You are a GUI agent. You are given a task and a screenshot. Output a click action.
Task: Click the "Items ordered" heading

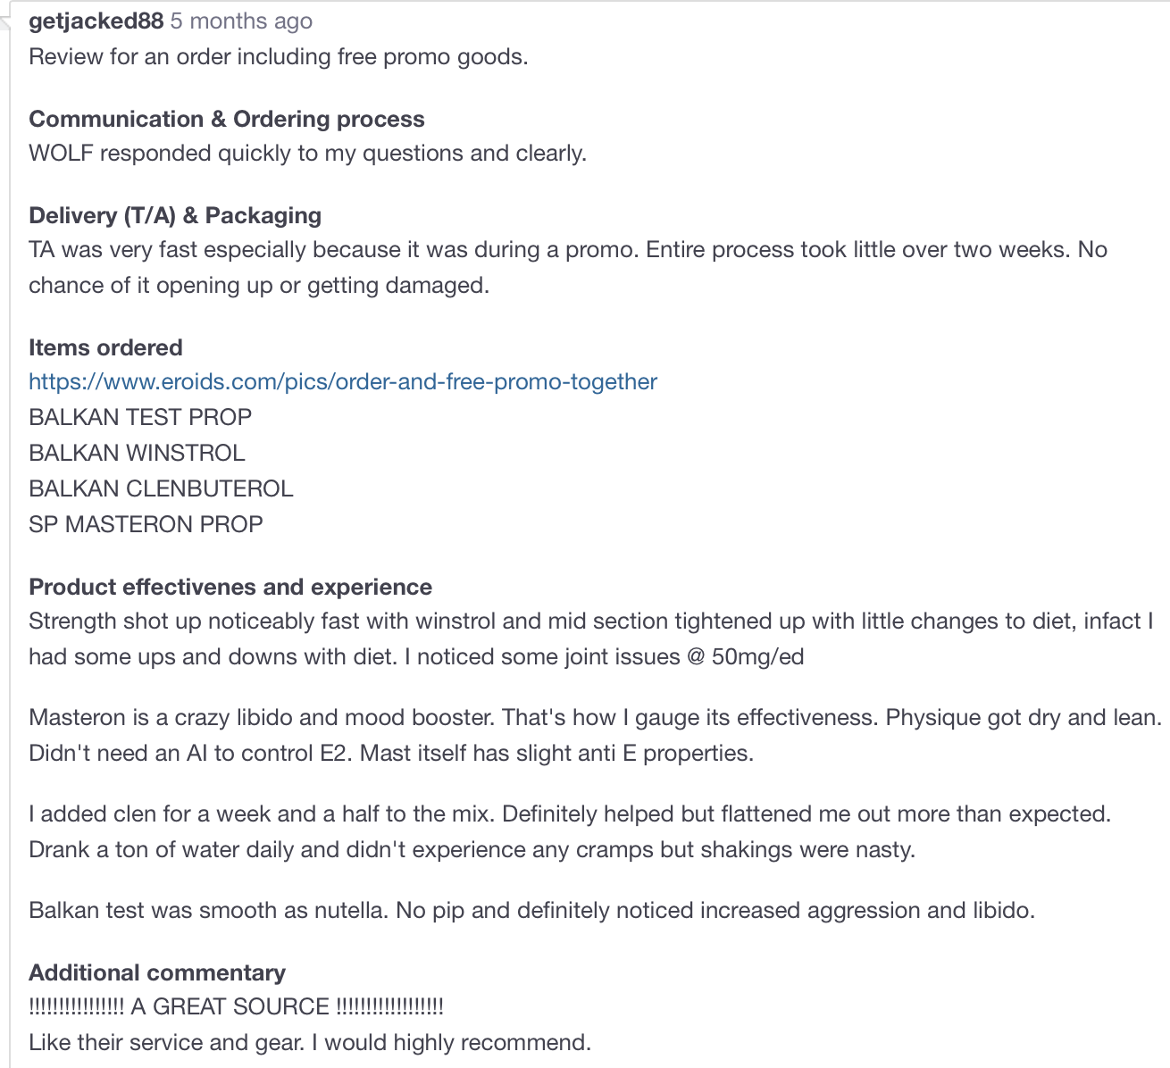point(105,348)
